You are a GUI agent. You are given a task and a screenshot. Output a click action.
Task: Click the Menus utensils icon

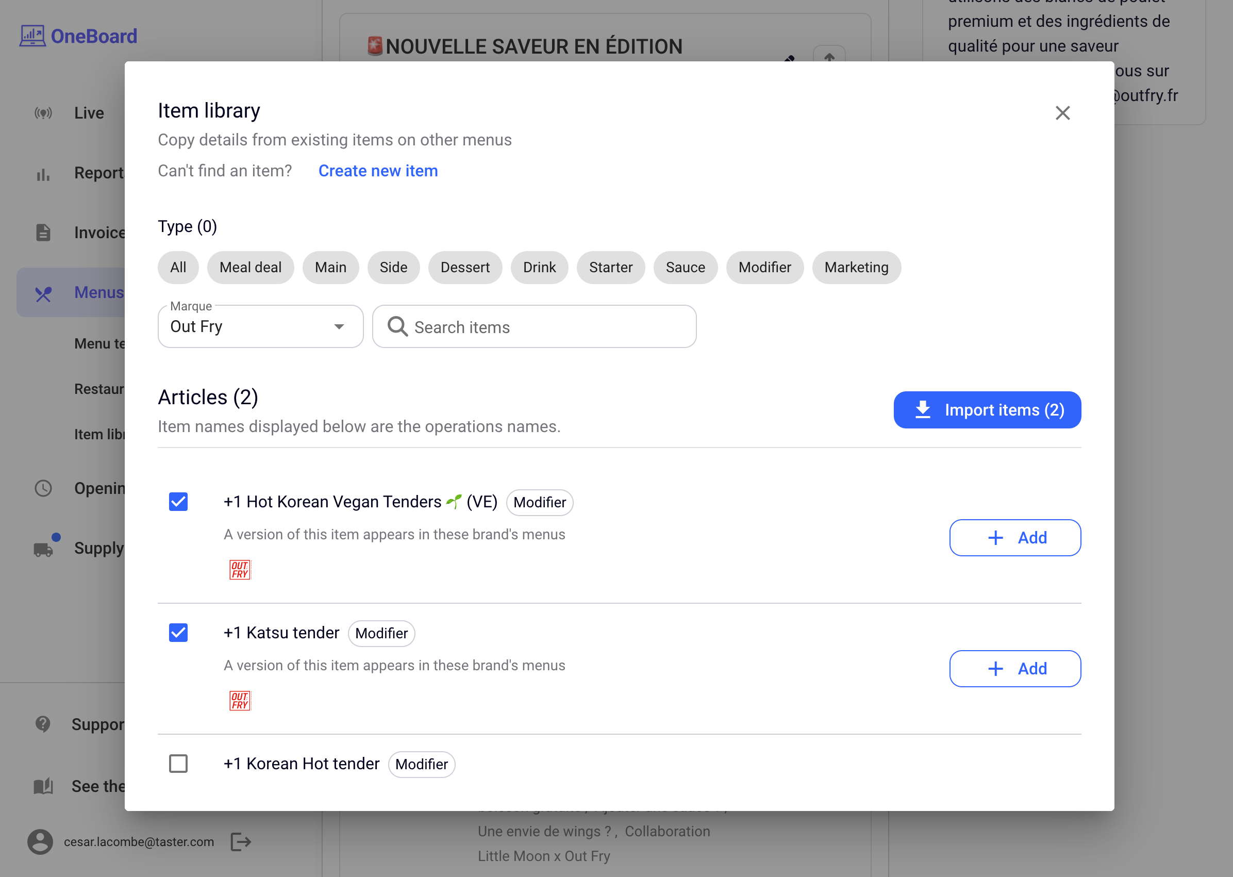click(x=43, y=293)
